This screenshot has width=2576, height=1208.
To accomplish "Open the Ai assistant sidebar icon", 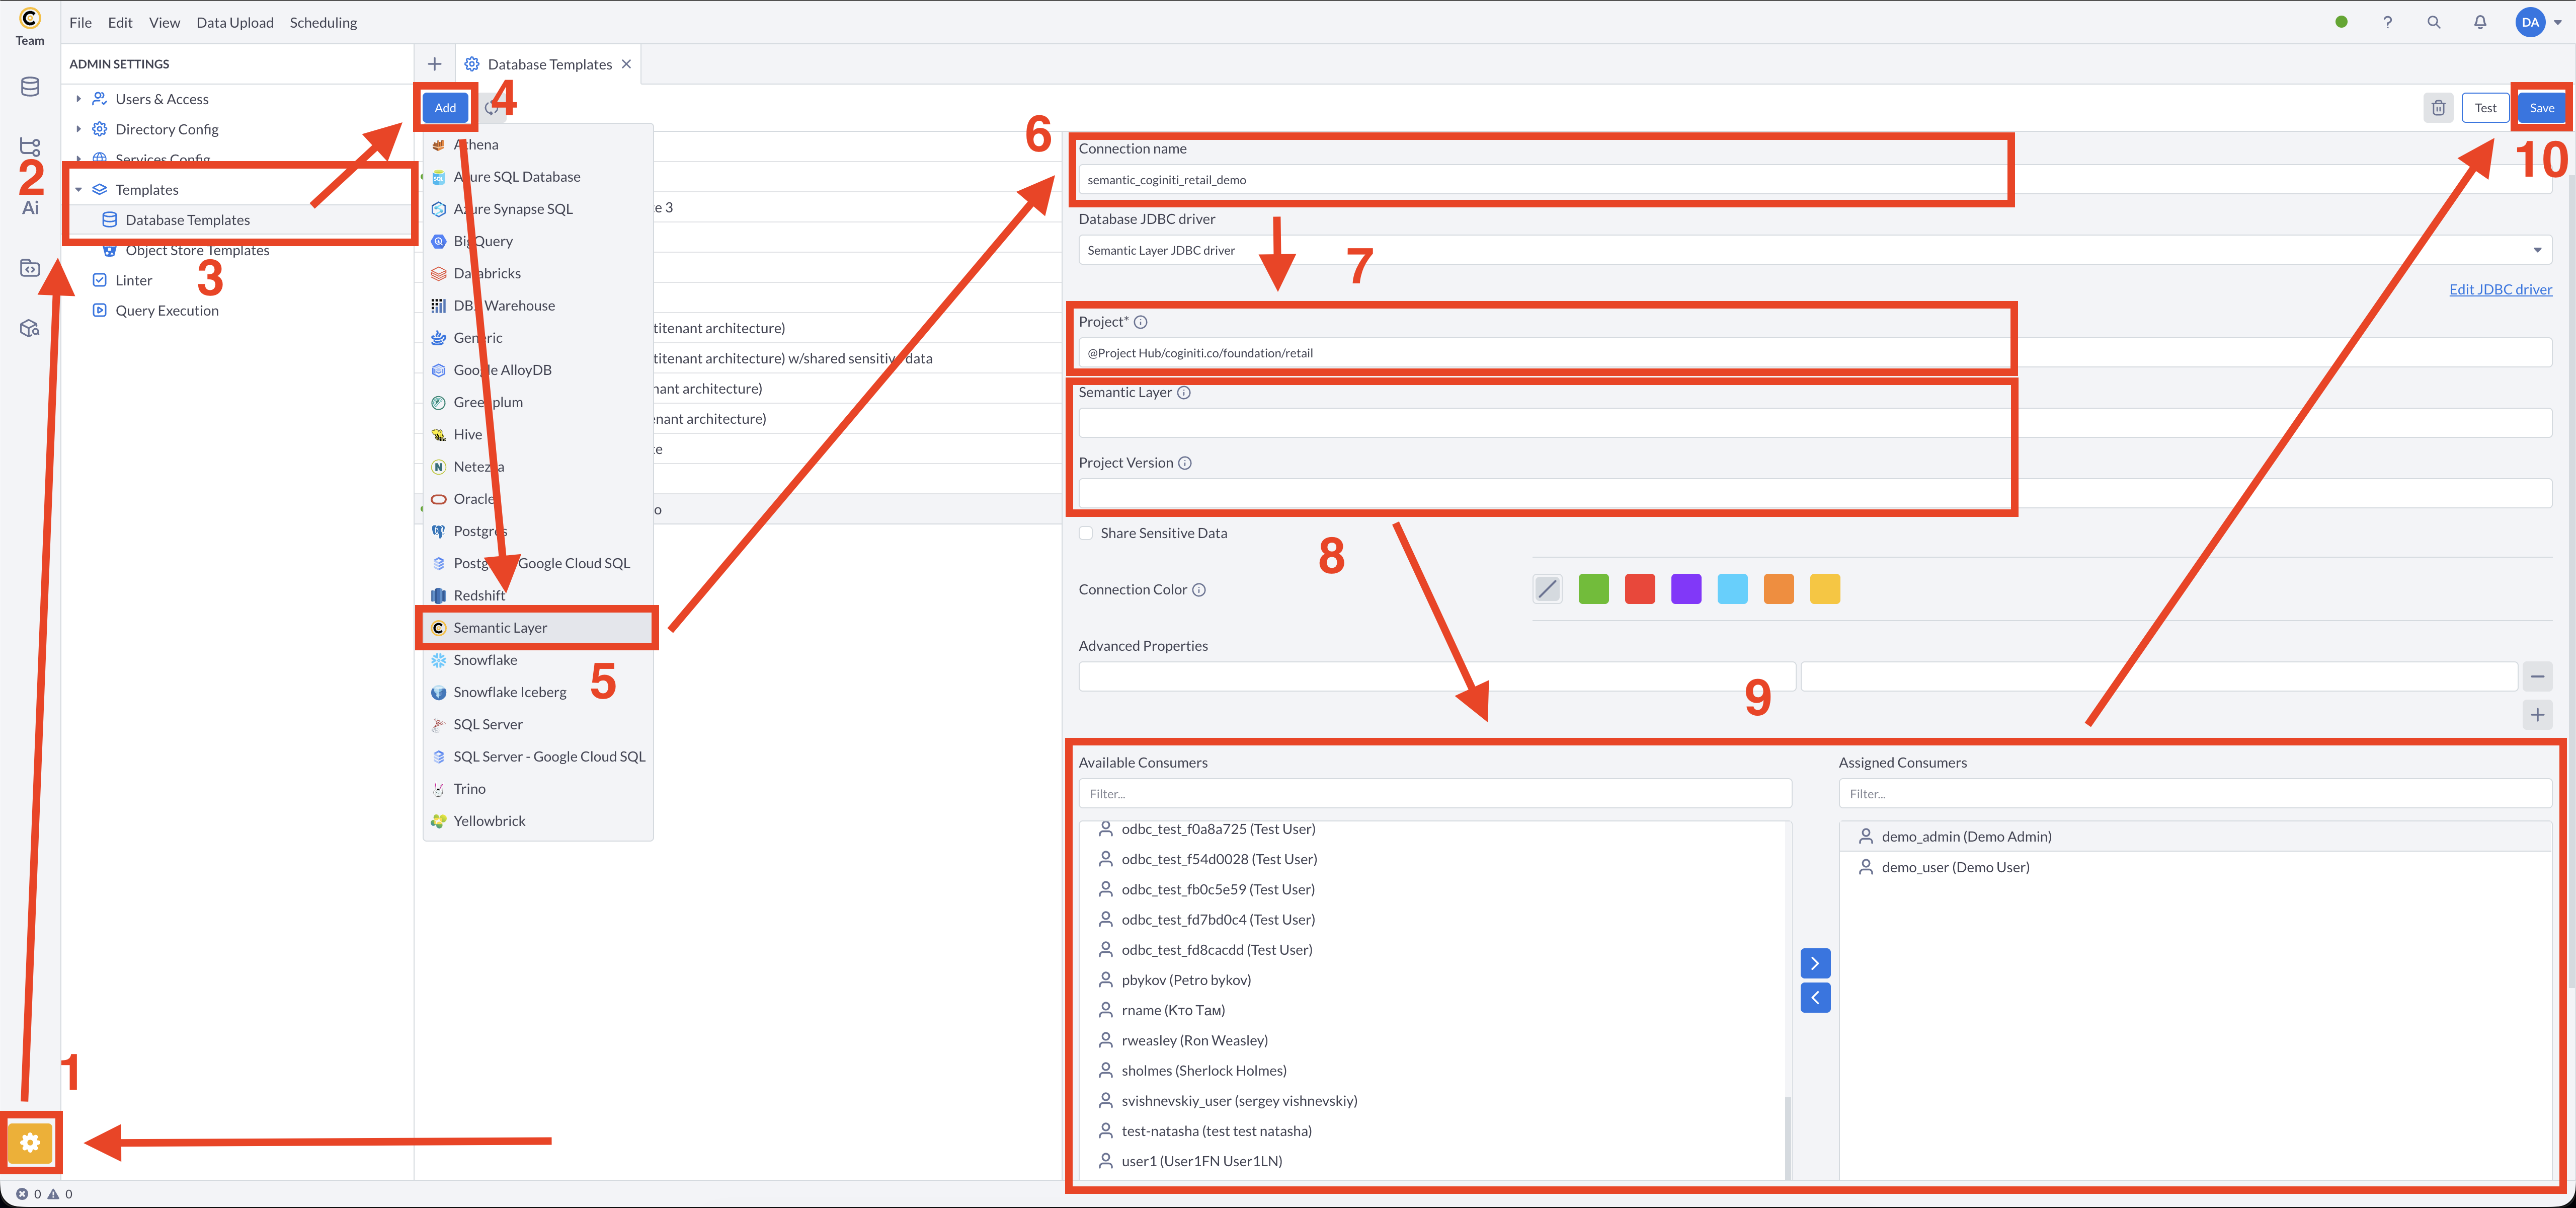I will tap(30, 207).
